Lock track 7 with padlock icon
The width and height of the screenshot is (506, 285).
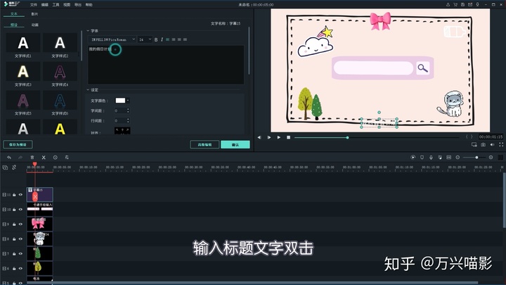point(14,253)
